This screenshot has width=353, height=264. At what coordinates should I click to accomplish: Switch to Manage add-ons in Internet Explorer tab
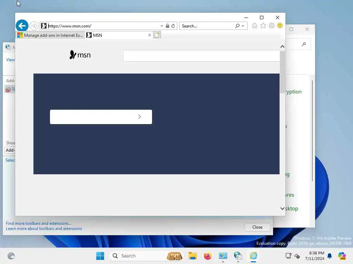coord(50,35)
